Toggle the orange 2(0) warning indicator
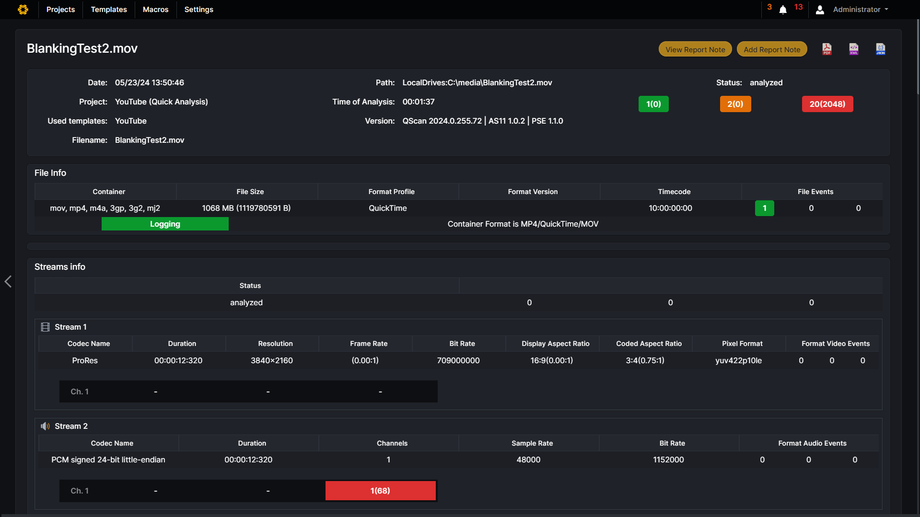The height and width of the screenshot is (517, 920). 735,103
